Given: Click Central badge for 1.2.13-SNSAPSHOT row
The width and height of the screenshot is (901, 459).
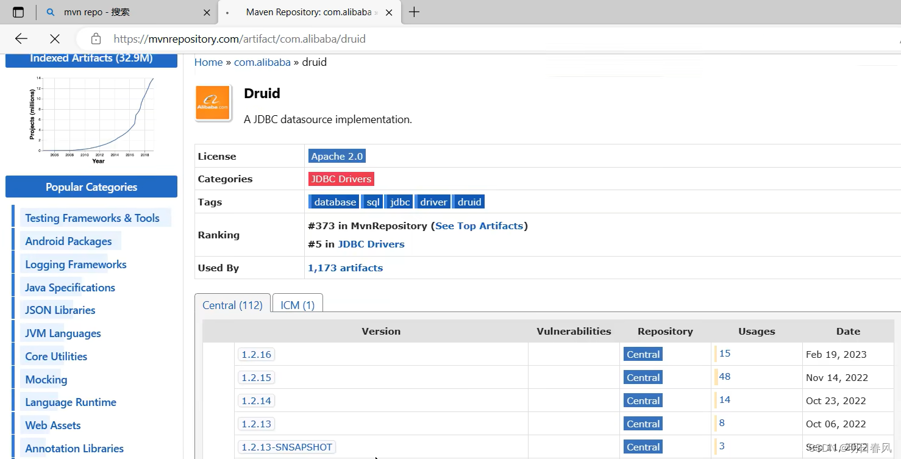Looking at the screenshot, I should pos(643,447).
